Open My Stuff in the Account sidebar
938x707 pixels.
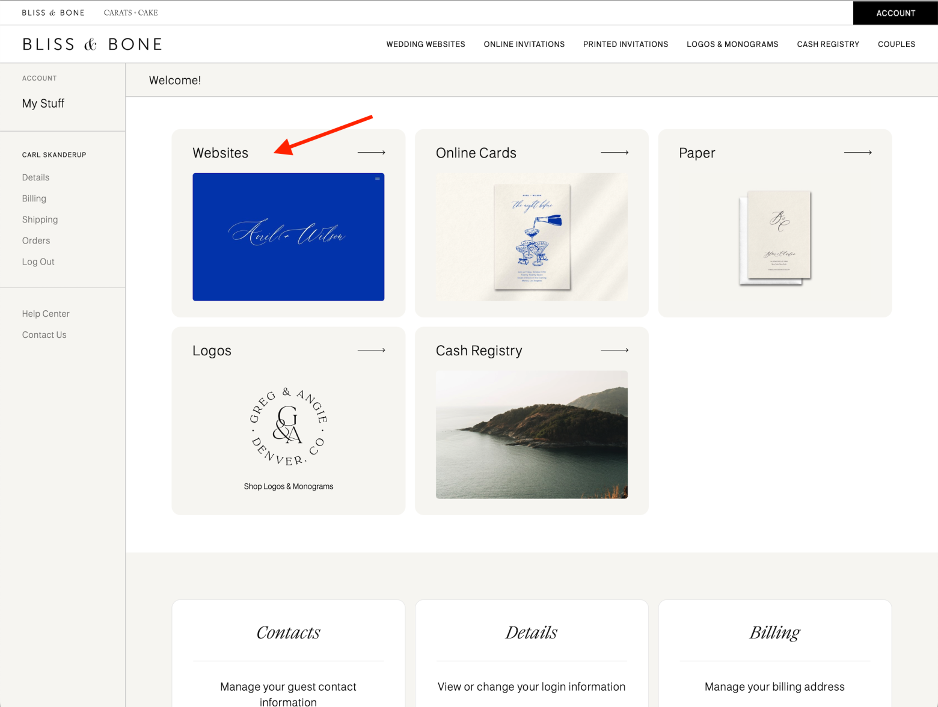click(x=43, y=103)
